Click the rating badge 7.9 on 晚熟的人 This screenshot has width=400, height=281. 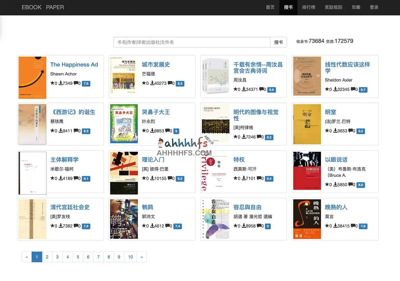363,226
